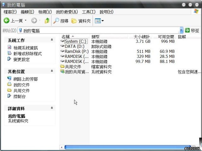Open the 工具(T) menu
The width and height of the screenshot is (202, 151).
(x=89, y=12)
